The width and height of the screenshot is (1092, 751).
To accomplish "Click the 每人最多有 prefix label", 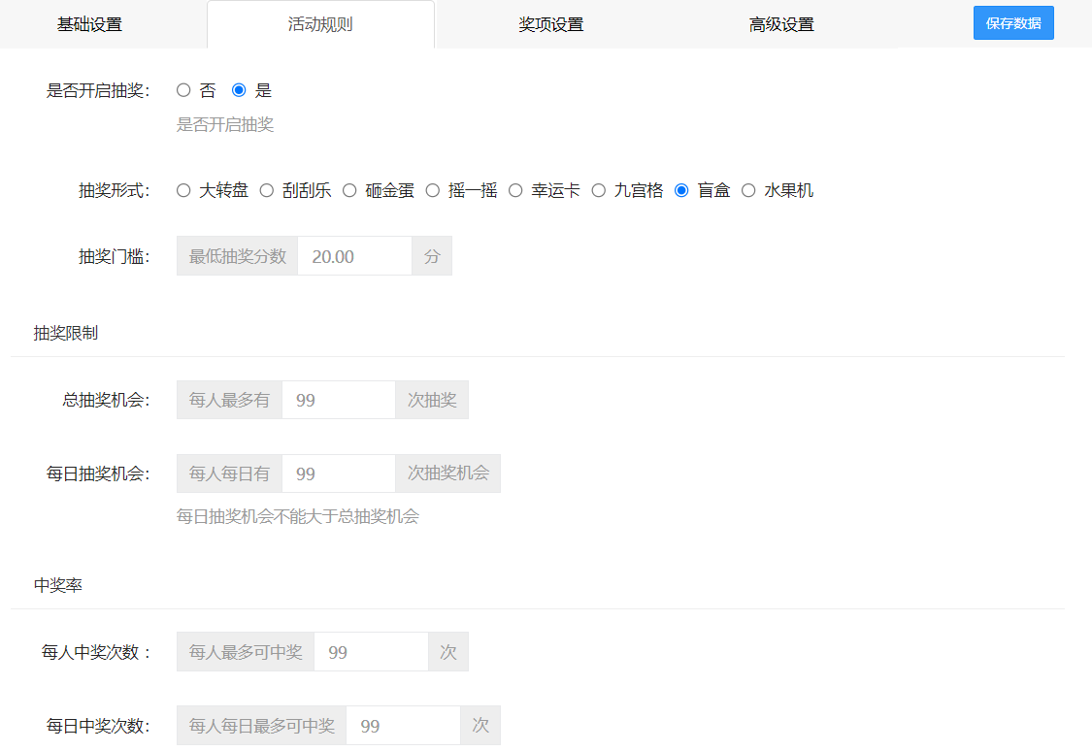I will coord(229,400).
